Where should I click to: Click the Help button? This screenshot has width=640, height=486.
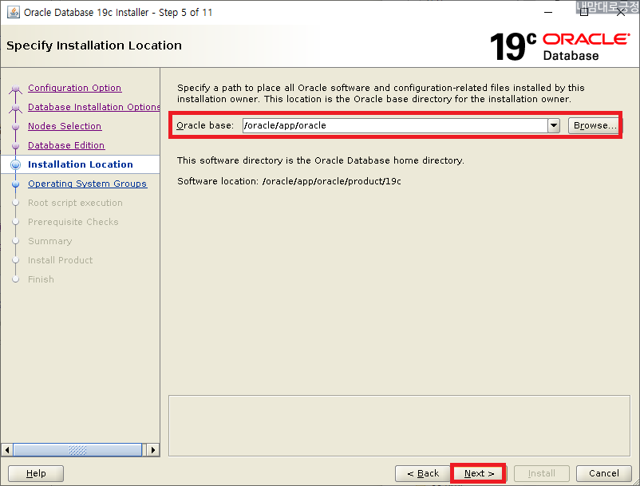36,473
